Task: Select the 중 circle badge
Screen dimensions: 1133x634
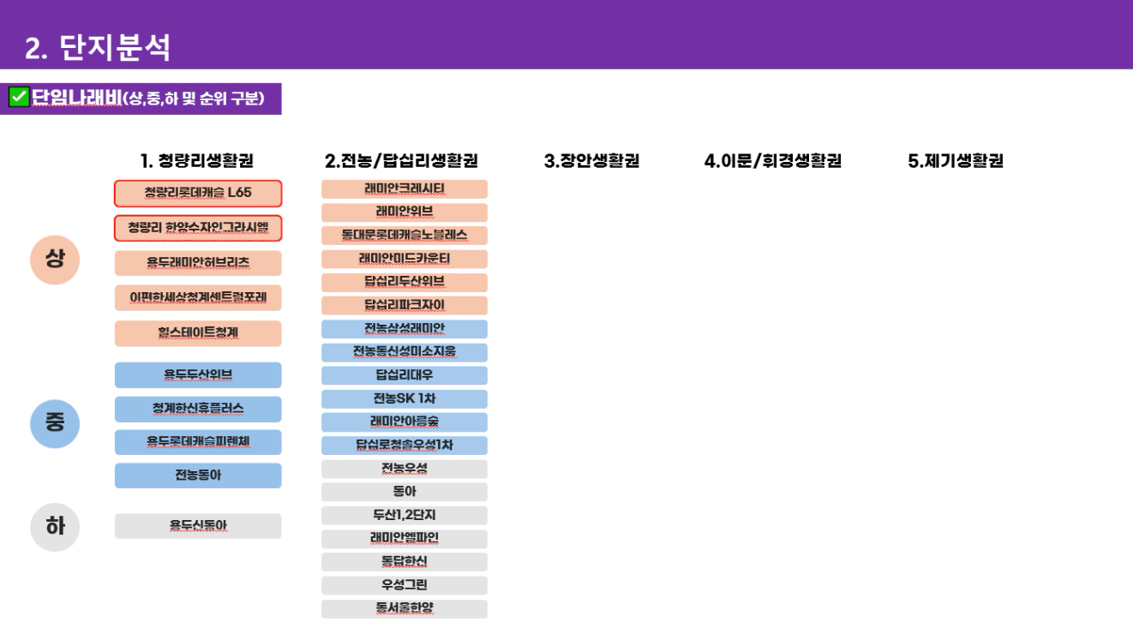Action: [x=55, y=423]
